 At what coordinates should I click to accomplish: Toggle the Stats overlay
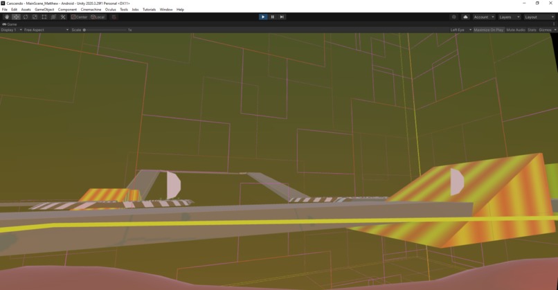[x=532, y=30]
